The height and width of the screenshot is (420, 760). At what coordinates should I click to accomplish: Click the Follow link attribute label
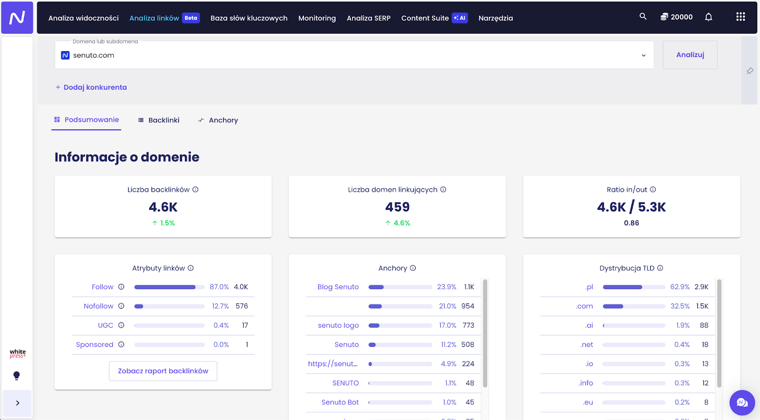[x=103, y=287]
